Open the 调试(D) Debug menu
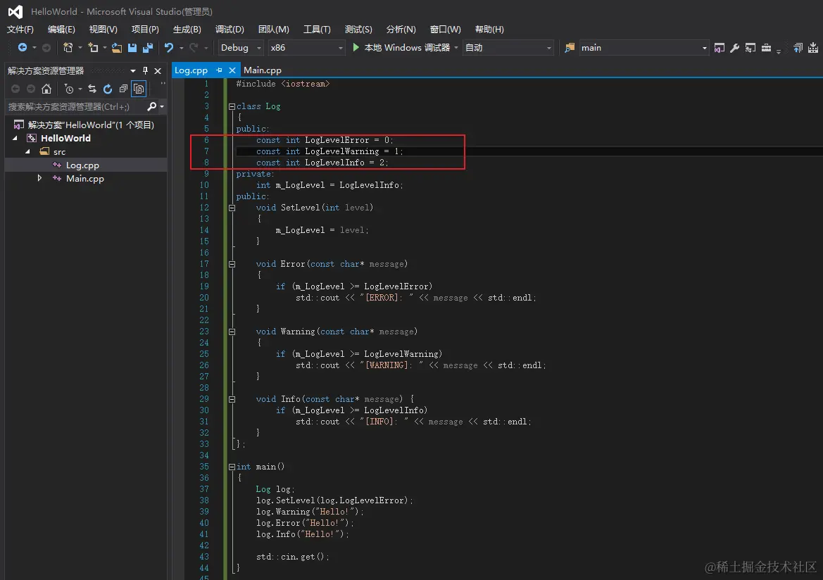This screenshot has height=580, width=823. coord(230,30)
